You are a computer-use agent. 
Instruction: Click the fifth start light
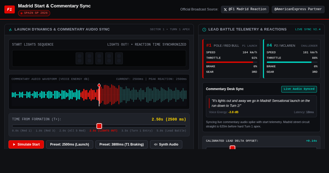tap(119, 58)
